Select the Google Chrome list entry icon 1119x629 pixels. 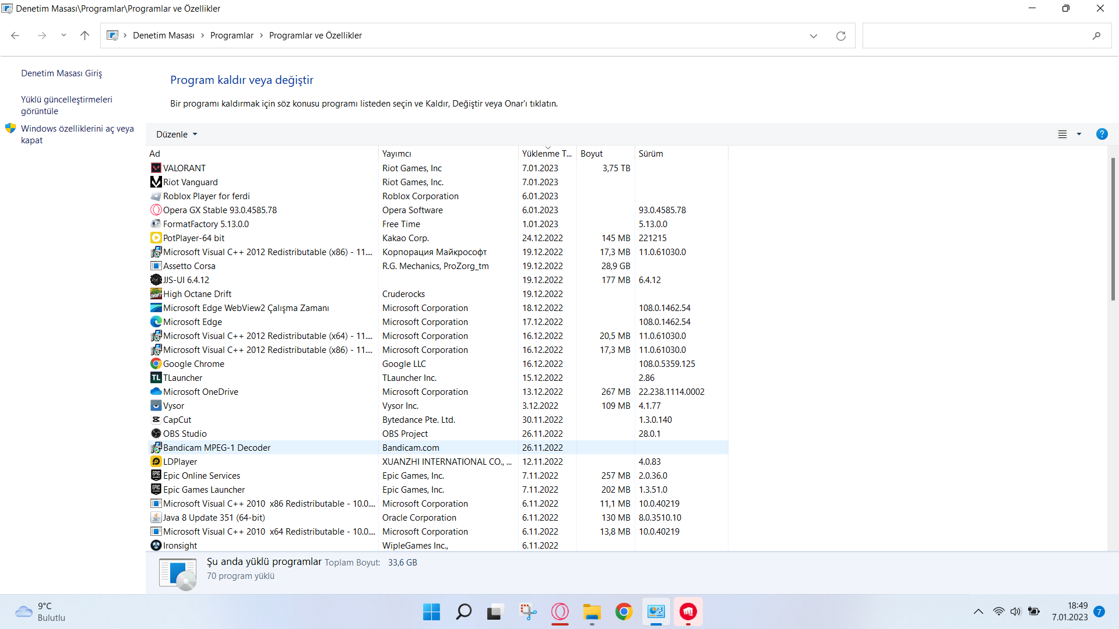click(x=156, y=363)
